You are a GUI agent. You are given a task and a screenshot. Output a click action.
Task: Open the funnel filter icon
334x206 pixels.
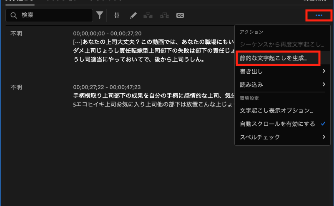tap(100, 15)
